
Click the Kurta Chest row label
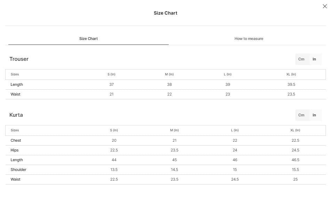point(16,140)
